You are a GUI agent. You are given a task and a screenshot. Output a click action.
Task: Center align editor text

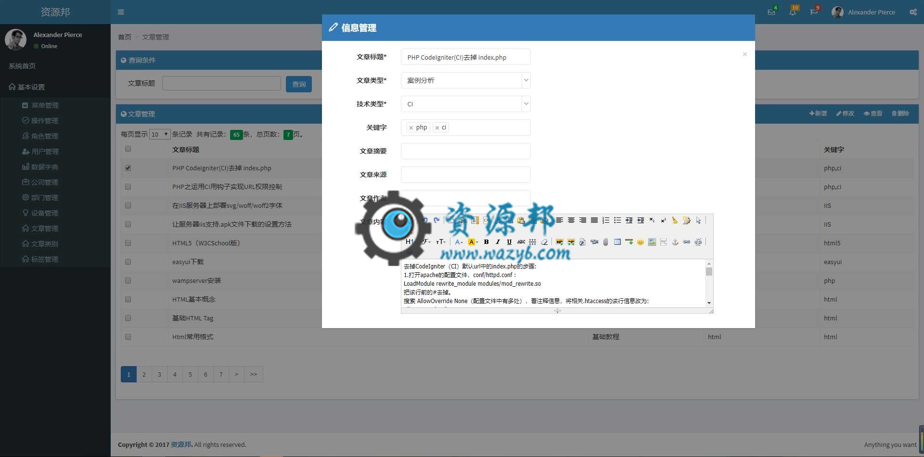pos(571,220)
